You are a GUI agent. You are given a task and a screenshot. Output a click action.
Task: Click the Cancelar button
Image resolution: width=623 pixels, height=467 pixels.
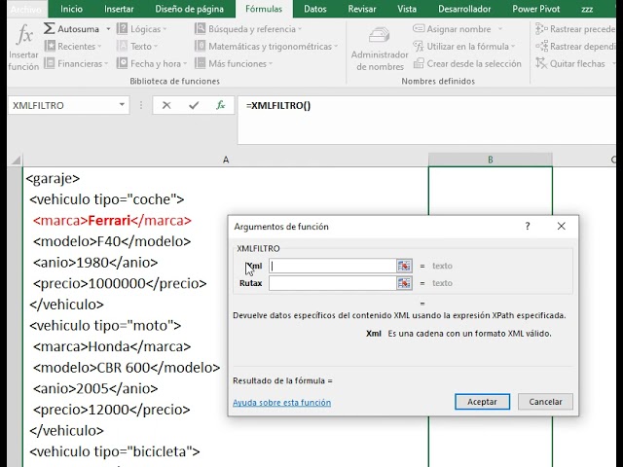(x=545, y=402)
